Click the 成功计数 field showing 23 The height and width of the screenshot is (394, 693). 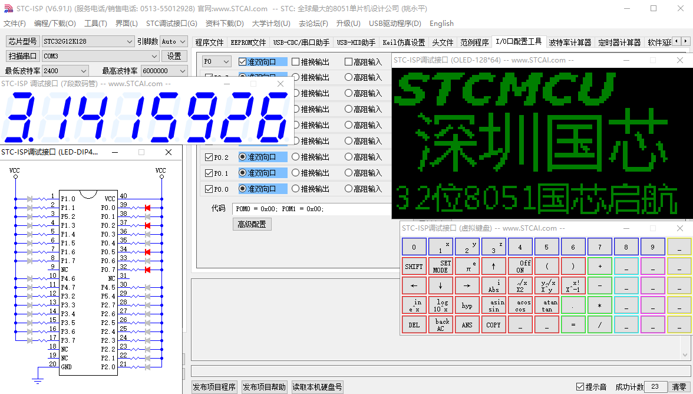coord(655,387)
